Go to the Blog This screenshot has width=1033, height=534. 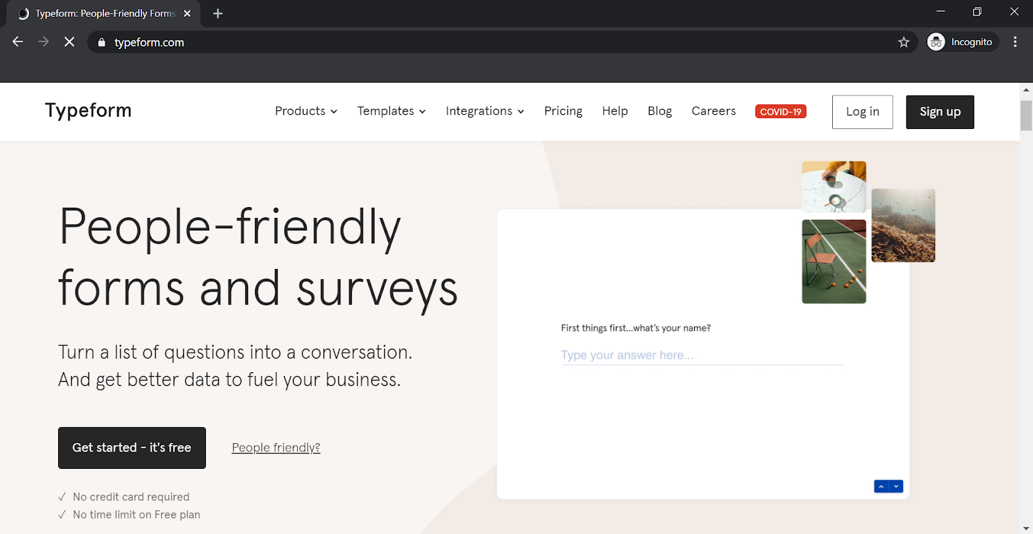660,111
